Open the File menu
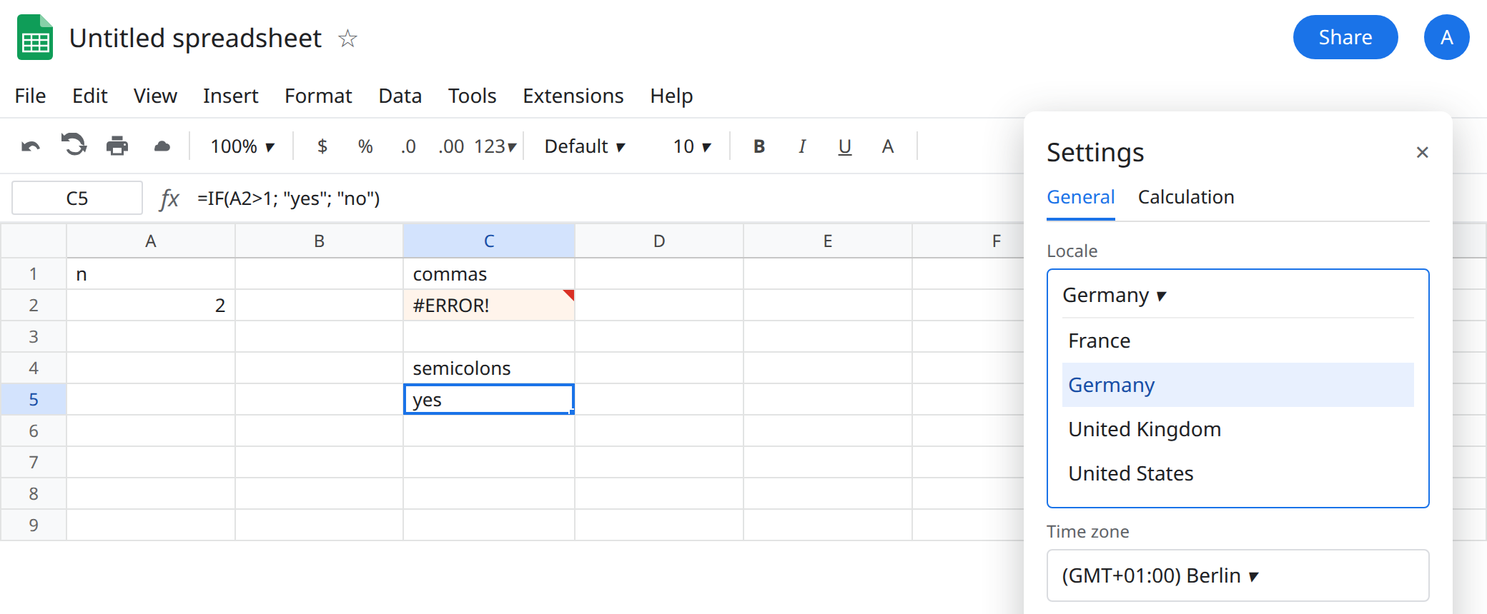The height and width of the screenshot is (614, 1487). click(30, 96)
